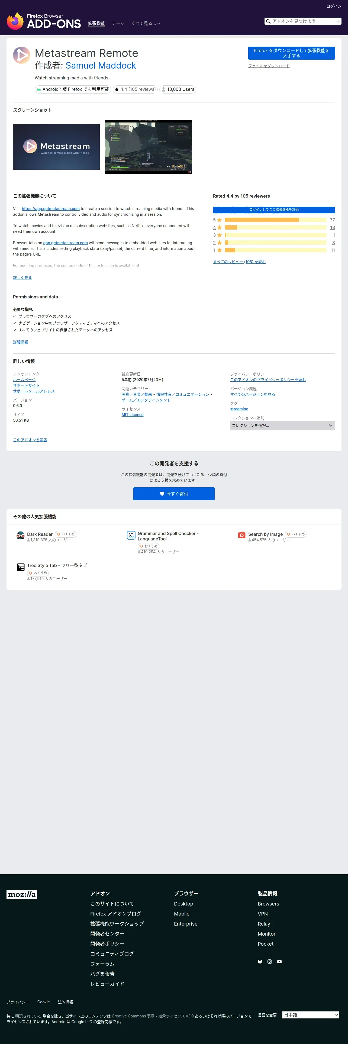Click the Firefox Add-ons logo
Image resolution: width=348 pixels, height=1044 pixels.
point(44,21)
